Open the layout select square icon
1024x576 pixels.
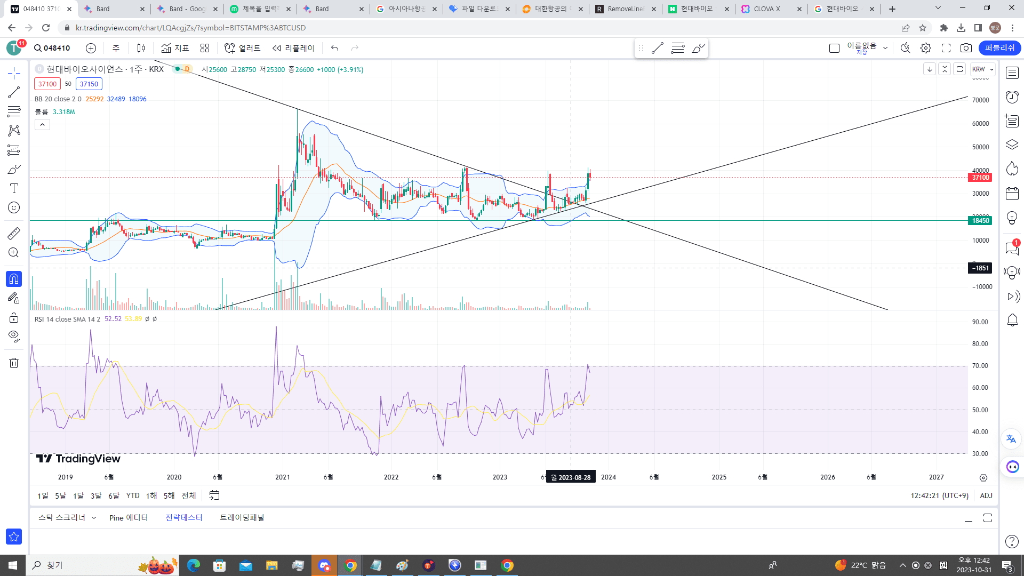[x=835, y=48]
